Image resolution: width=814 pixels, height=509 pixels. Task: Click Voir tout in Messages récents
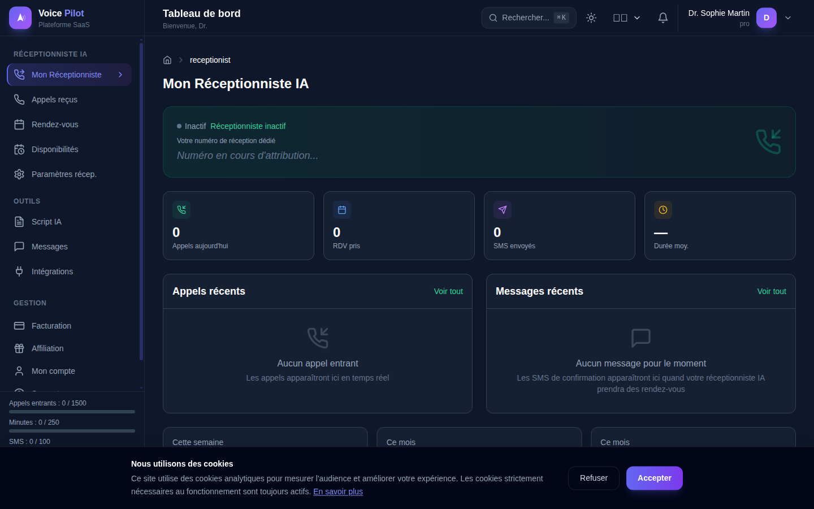(772, 291)
